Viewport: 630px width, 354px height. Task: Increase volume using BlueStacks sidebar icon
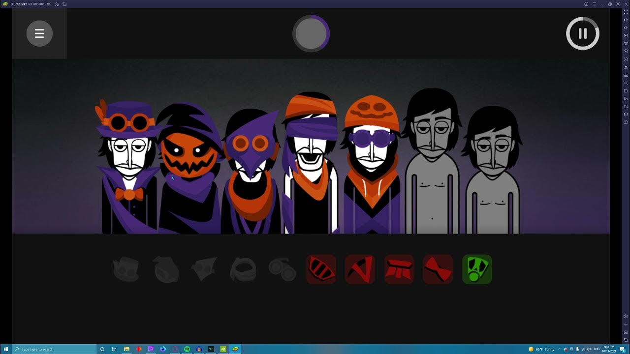tap(626, 20)
